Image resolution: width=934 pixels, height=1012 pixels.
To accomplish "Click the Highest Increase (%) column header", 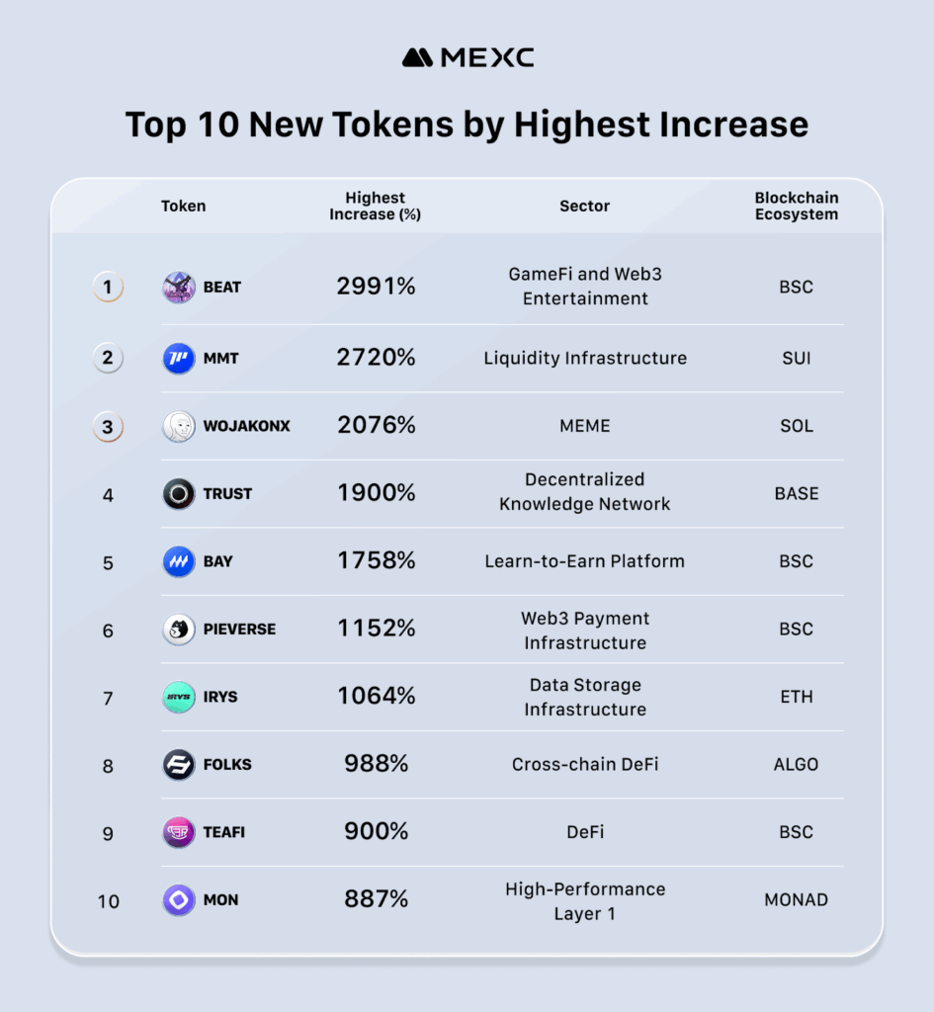I will [x=376, y=207].
